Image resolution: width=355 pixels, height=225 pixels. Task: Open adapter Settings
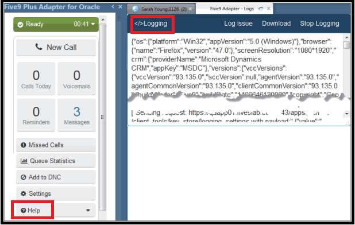pyautogui.click(x=56, y=193)
